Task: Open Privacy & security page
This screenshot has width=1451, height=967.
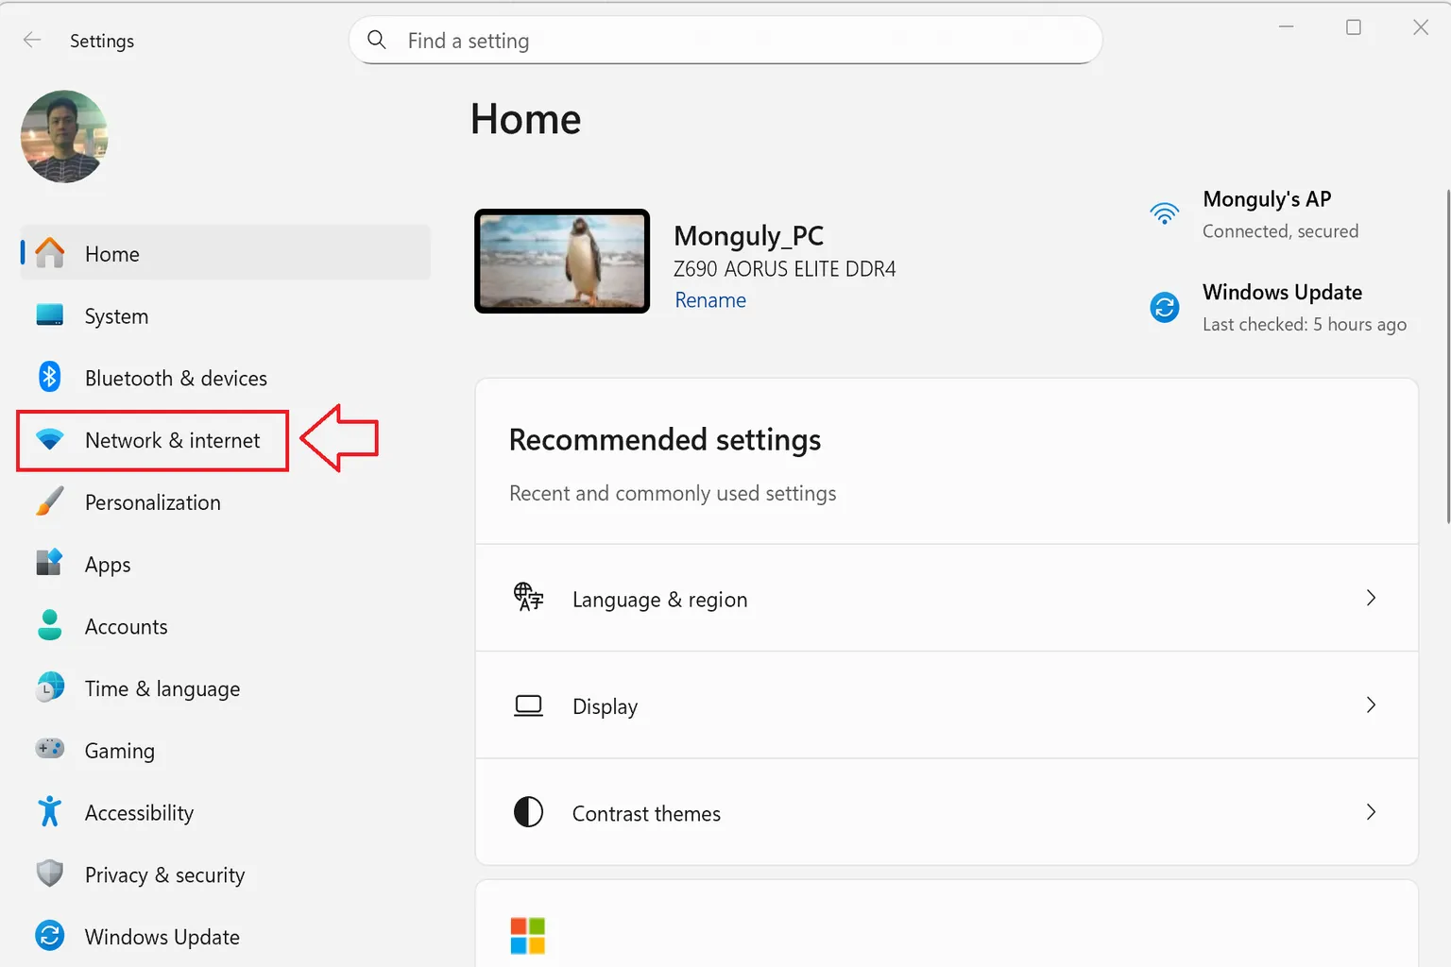Action: 225,874
